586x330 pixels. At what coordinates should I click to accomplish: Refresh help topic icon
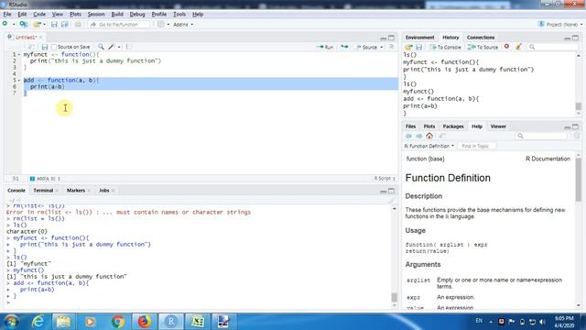(x=577, y=136)
